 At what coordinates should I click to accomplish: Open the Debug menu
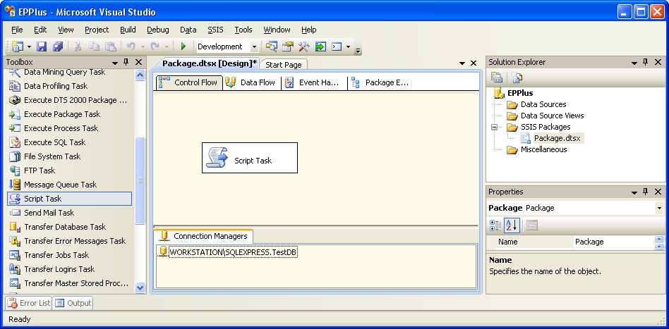[x=158, y=30]
